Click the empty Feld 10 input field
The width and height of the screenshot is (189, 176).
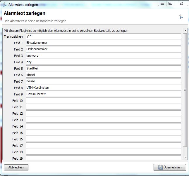point(103,100)
